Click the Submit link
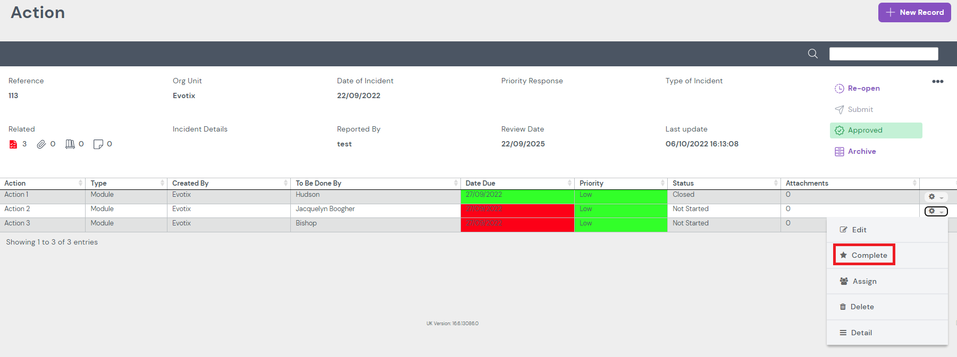957x357 pixels. 860,109
